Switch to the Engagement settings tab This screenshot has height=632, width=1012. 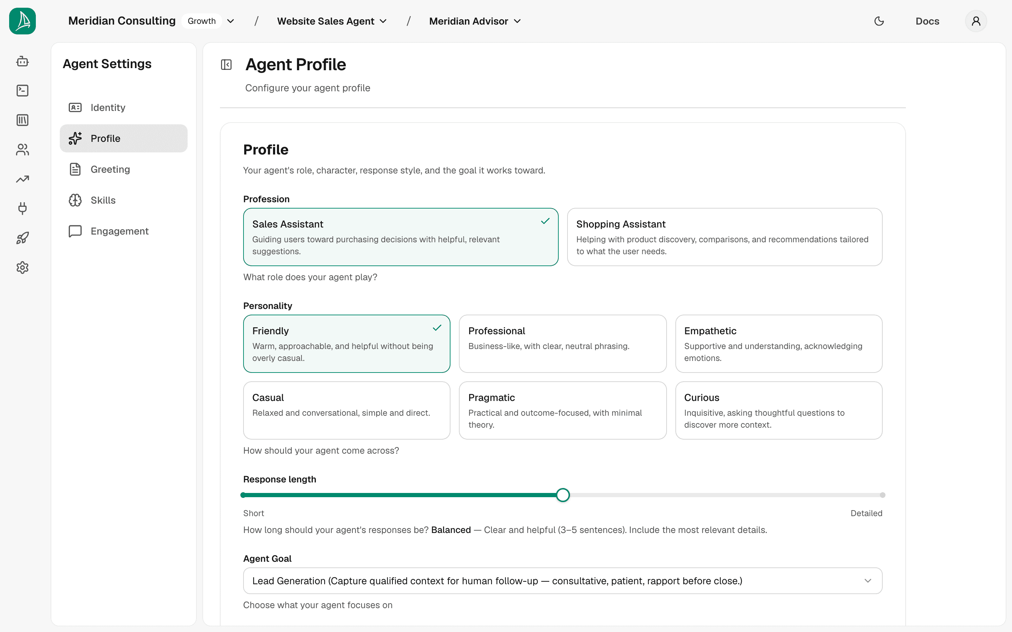tap(123, 231)
